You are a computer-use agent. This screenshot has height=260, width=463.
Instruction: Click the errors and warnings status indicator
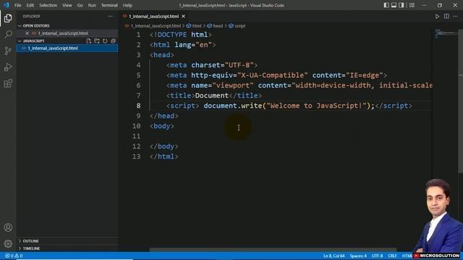click(14, 256)
